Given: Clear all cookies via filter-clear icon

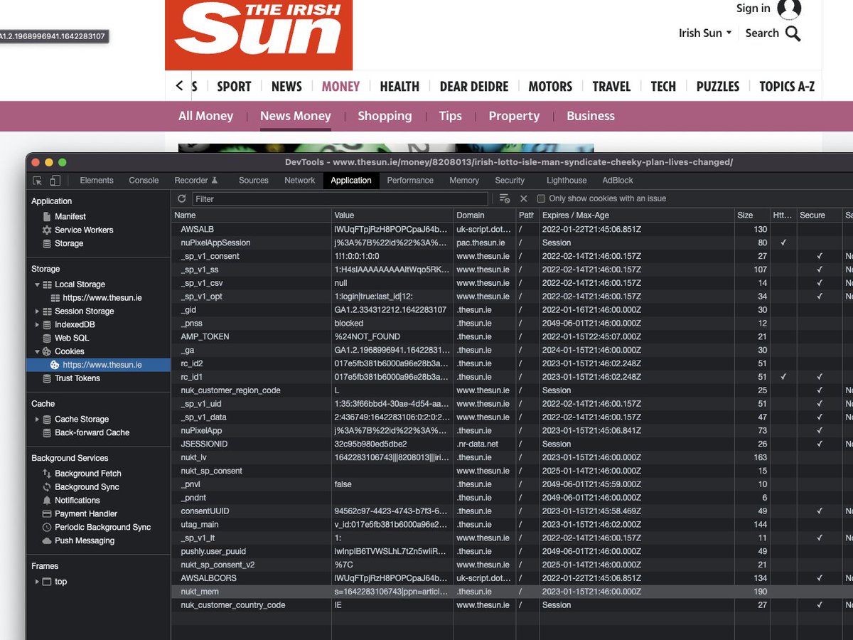Looking at the screenshot, I should 504,199.
